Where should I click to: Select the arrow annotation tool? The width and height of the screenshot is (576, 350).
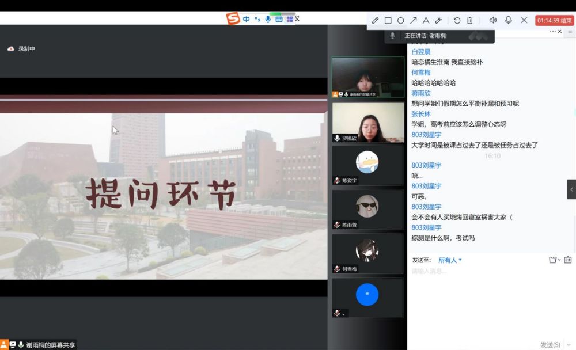414,20
